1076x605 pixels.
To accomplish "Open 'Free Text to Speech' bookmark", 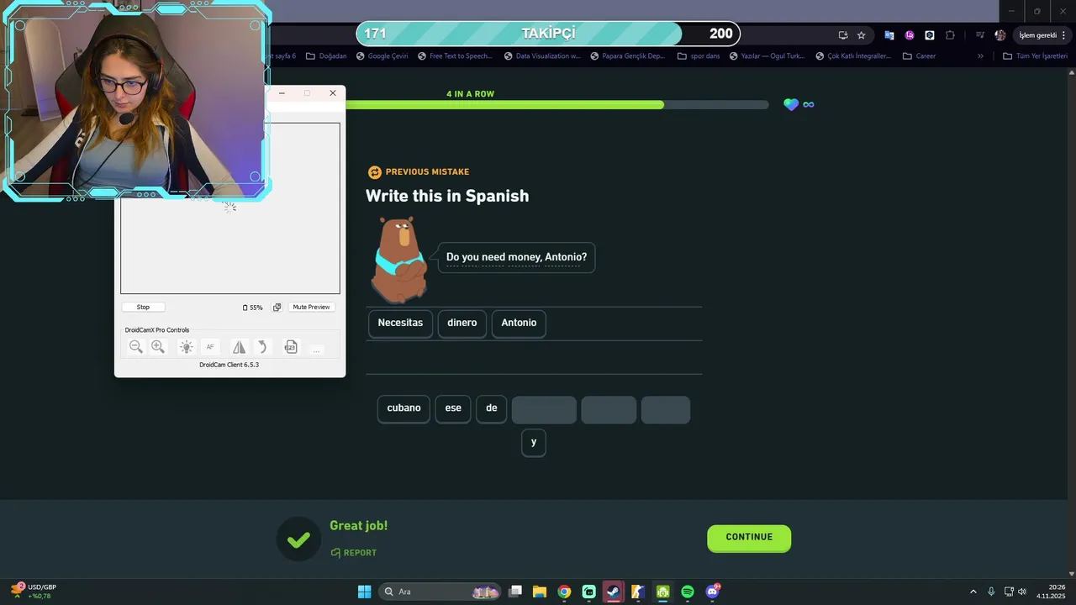I will [x=455, y=56].
